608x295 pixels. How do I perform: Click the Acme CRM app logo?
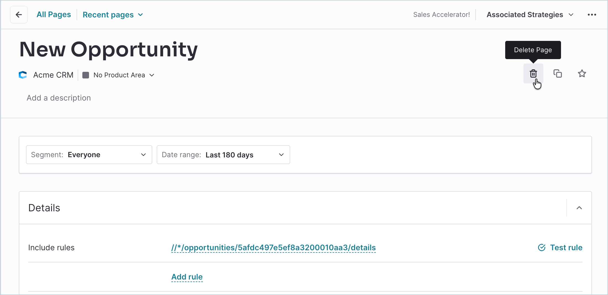click(23, 75)
